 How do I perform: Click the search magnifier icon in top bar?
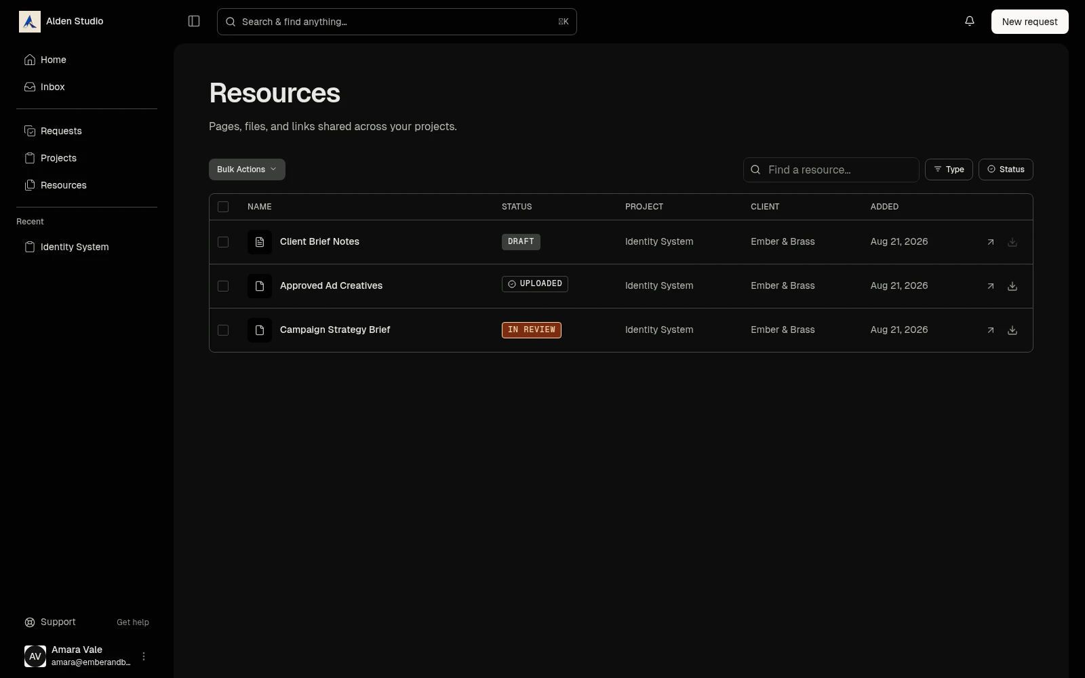pyautogui.click(x=231, y=22)
